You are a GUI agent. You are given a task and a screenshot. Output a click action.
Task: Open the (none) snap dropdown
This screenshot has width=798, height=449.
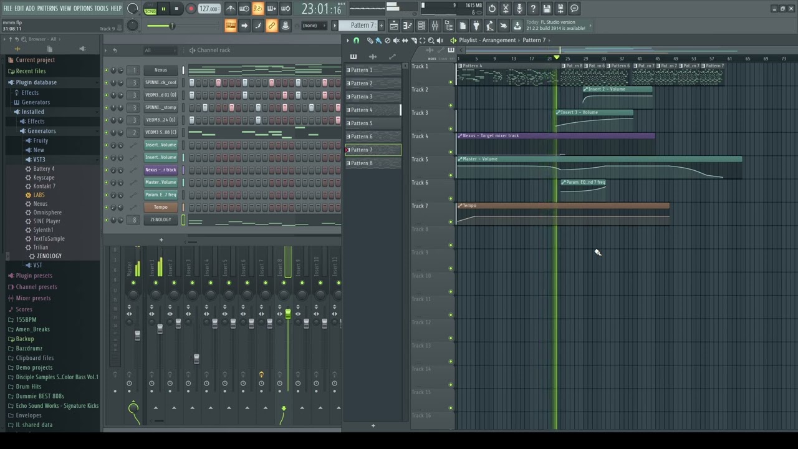coord(313,26)
